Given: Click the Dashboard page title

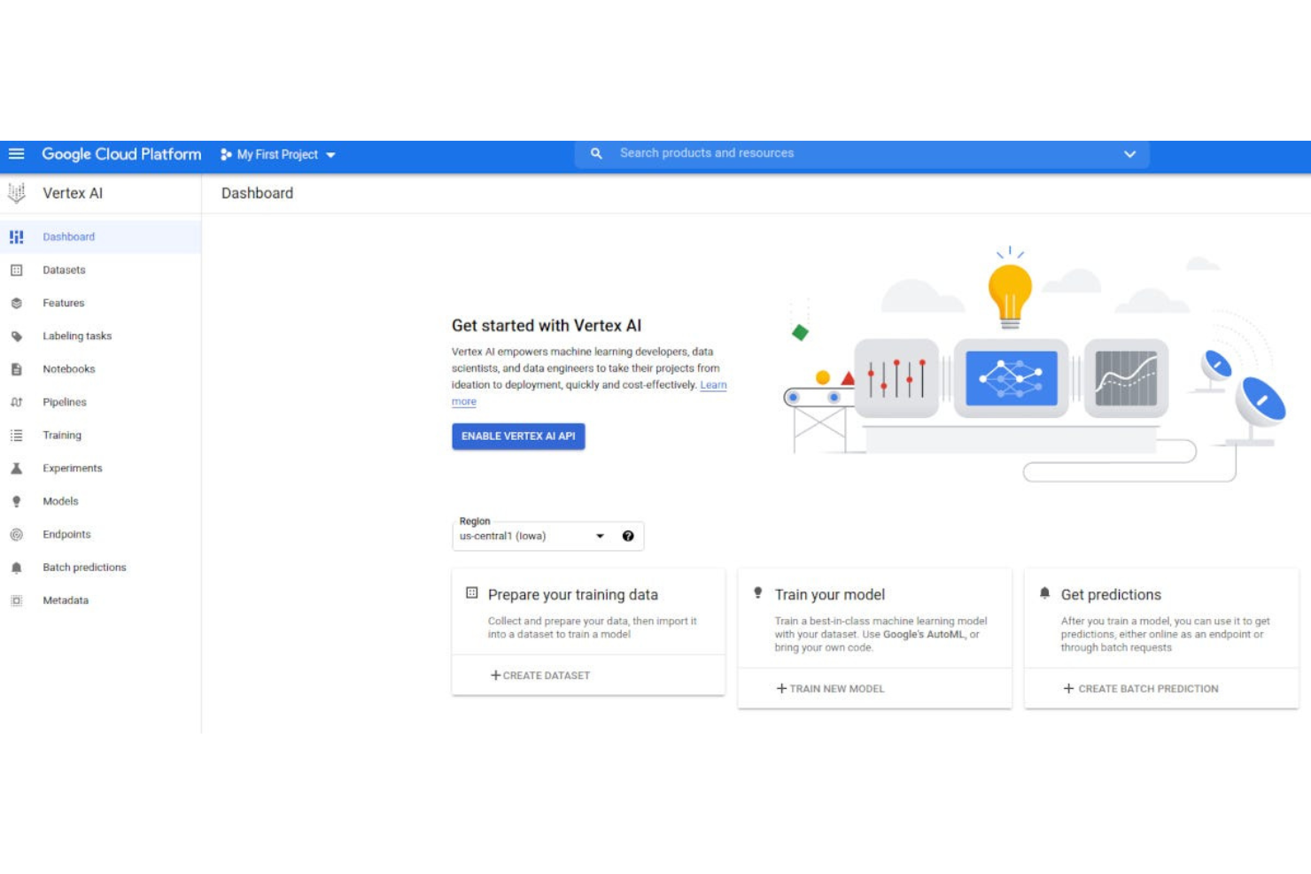Looking at the screenshot, I should (x=257, y=193).
